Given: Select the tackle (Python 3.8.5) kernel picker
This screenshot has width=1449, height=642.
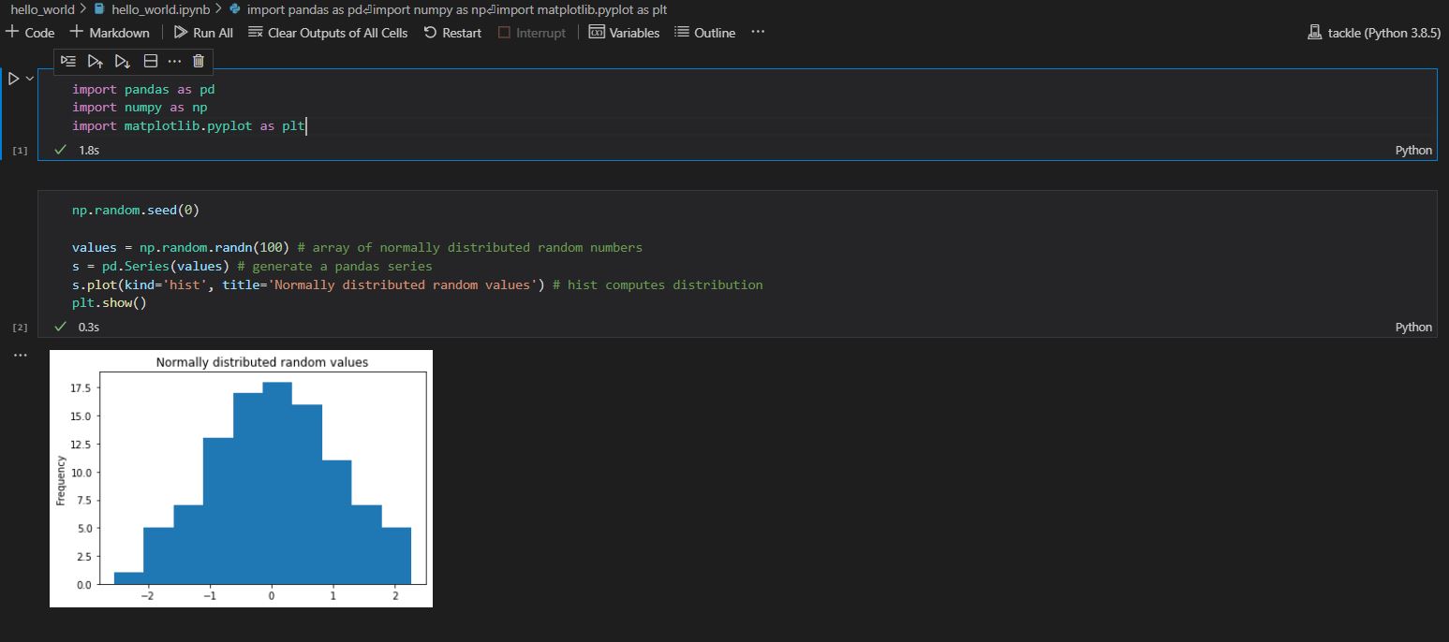Looking at the screenshot, I should click(1373, 33).
